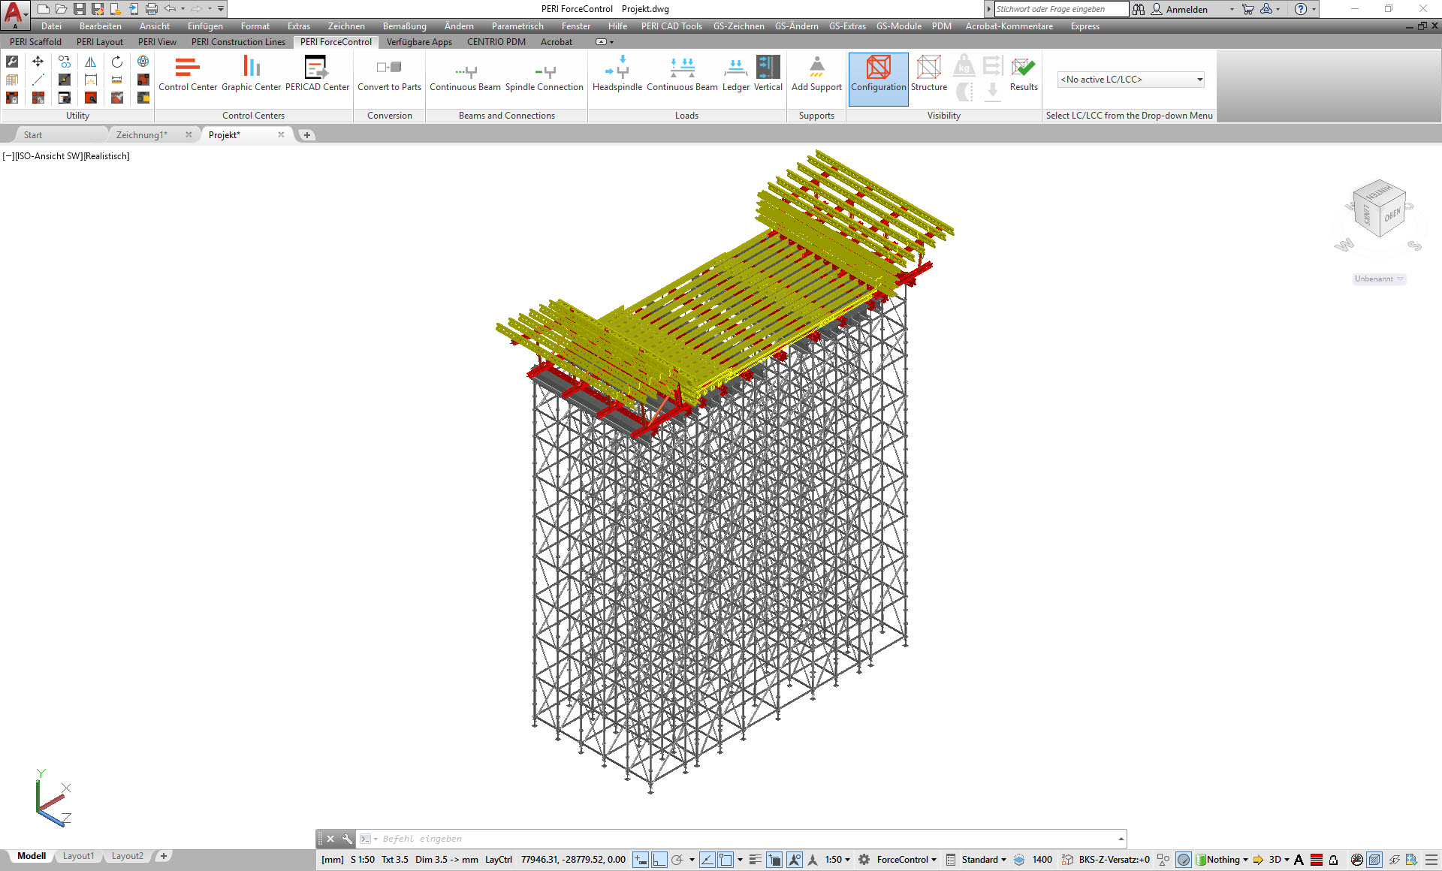
Task: Toggle the lock icon in the status bar
Action: [x=1333, y=860]
